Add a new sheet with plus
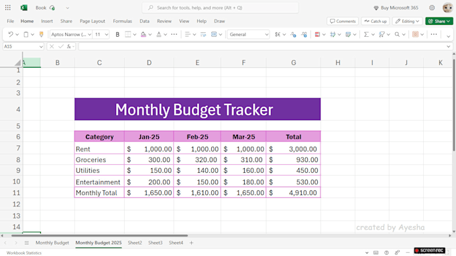This screenshot has width=456, height=256. [x=191, y=243]
